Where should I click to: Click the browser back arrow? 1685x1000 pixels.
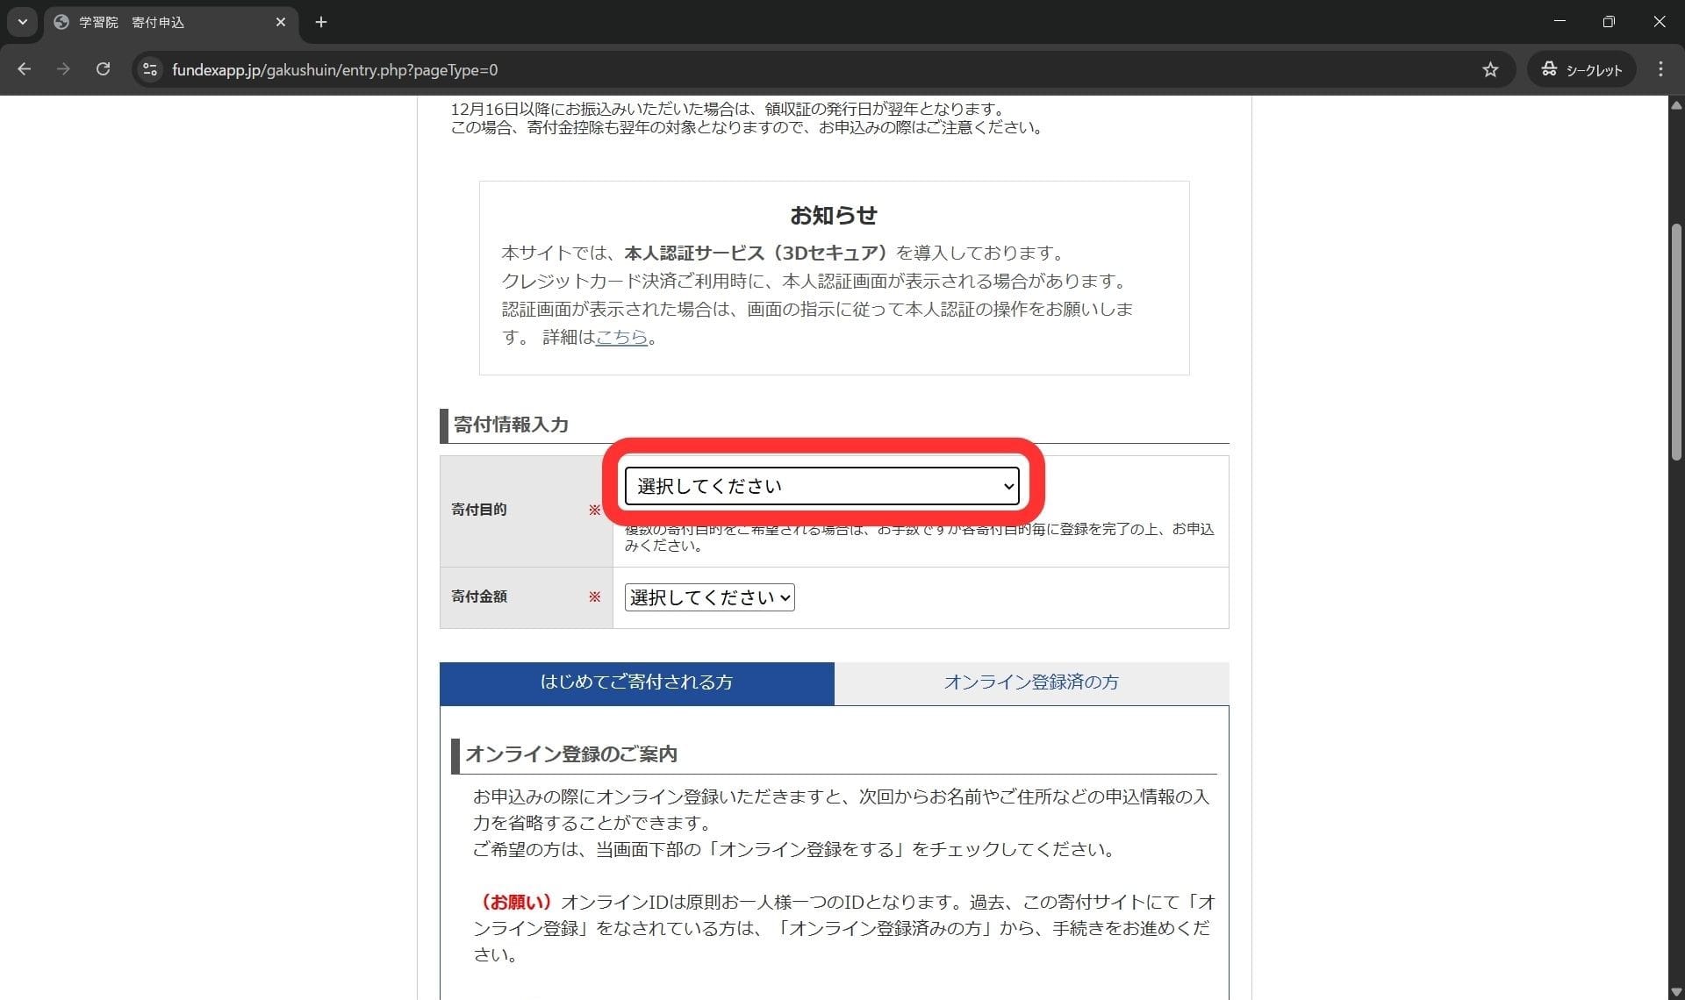tap(25, 69)
